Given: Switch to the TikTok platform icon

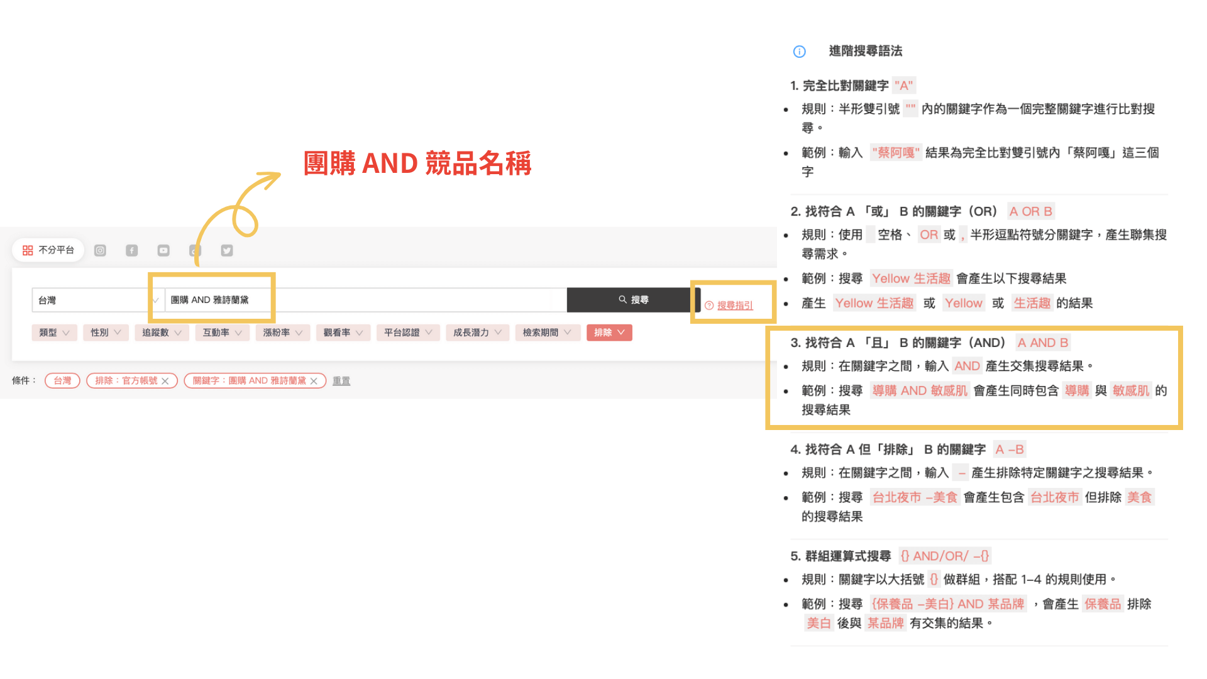Looking at the screenshot, I should coord(195,250).
